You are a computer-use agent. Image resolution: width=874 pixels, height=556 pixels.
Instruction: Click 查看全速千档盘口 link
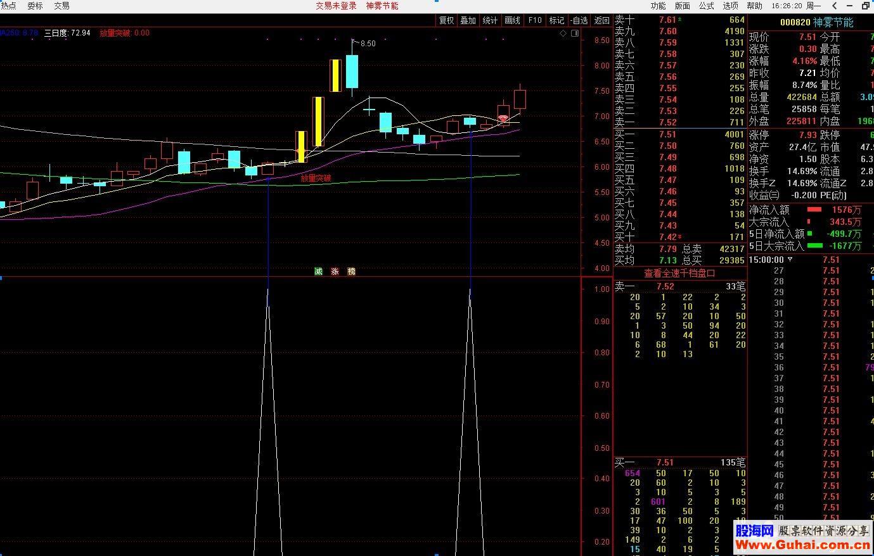pos(679,274)
